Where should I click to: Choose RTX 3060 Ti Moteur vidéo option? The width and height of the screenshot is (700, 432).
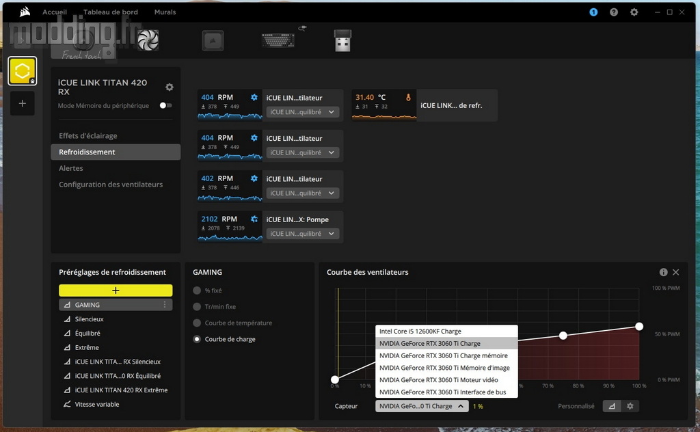tap(446, 380)
